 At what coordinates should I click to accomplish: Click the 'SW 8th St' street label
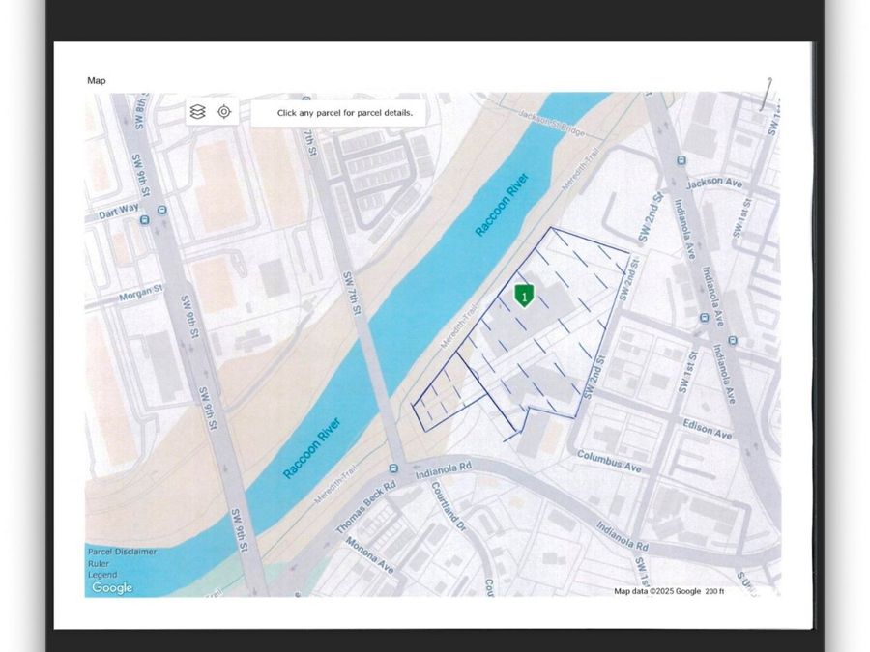tap(139, 112)
